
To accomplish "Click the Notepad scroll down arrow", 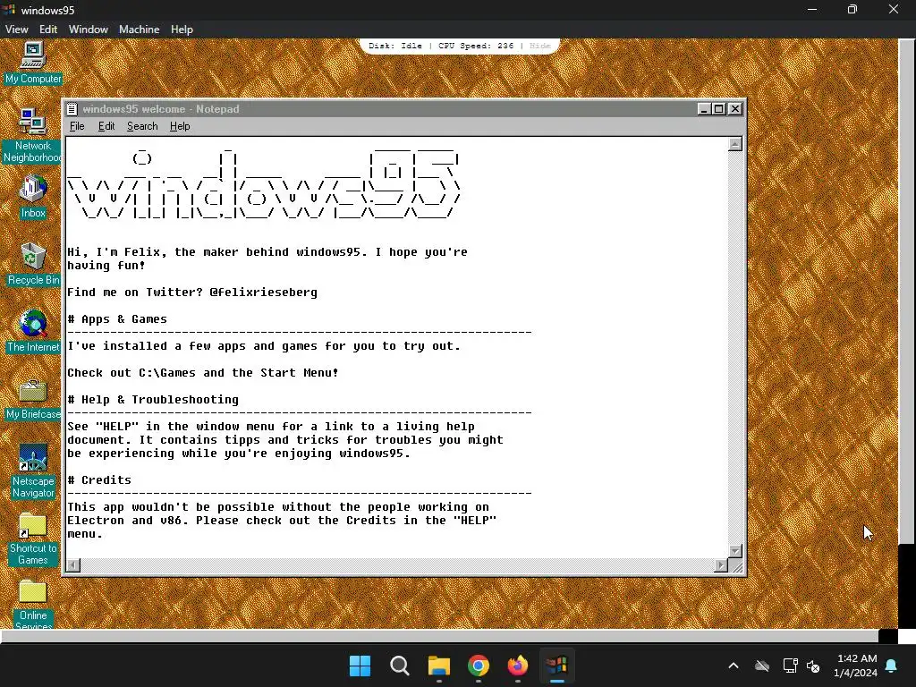I will (735, 551).
